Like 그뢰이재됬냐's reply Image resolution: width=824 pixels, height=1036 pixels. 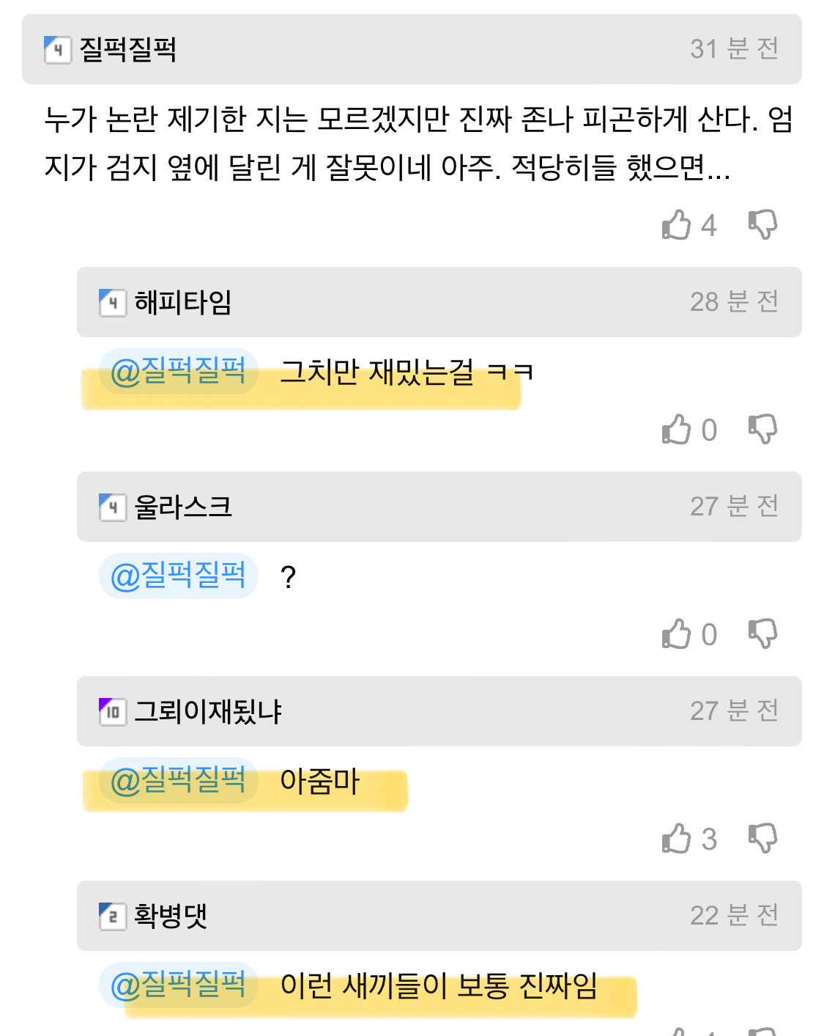click(x=677, y=839)
